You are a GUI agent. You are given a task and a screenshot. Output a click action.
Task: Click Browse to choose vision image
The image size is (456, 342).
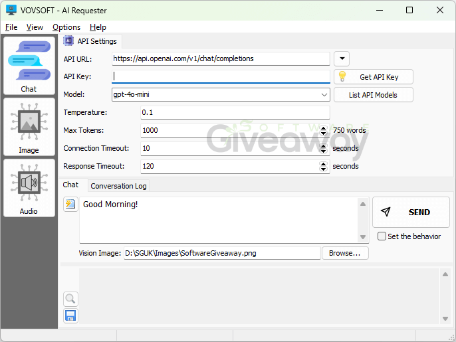point(345,253)
